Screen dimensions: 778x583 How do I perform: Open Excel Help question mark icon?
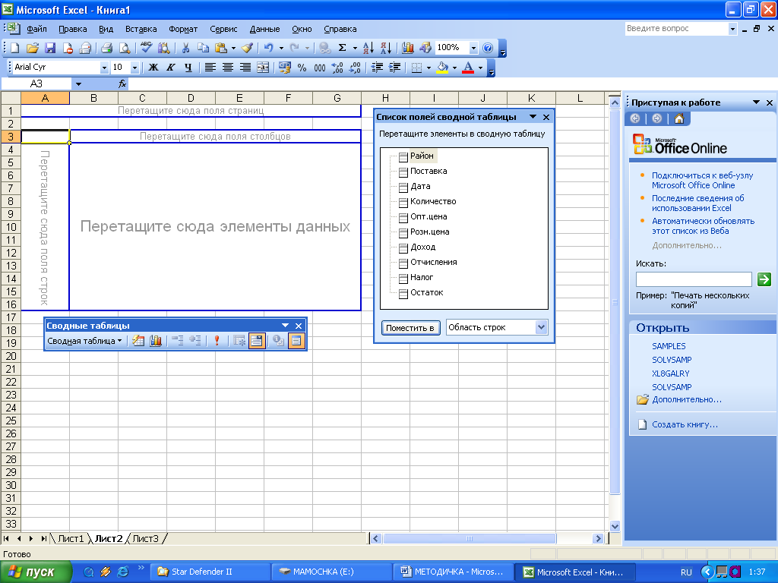coord(488,48)
